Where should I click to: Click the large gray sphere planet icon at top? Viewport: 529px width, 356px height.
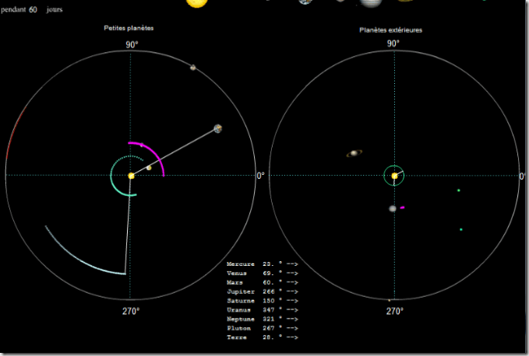(369, 2)
